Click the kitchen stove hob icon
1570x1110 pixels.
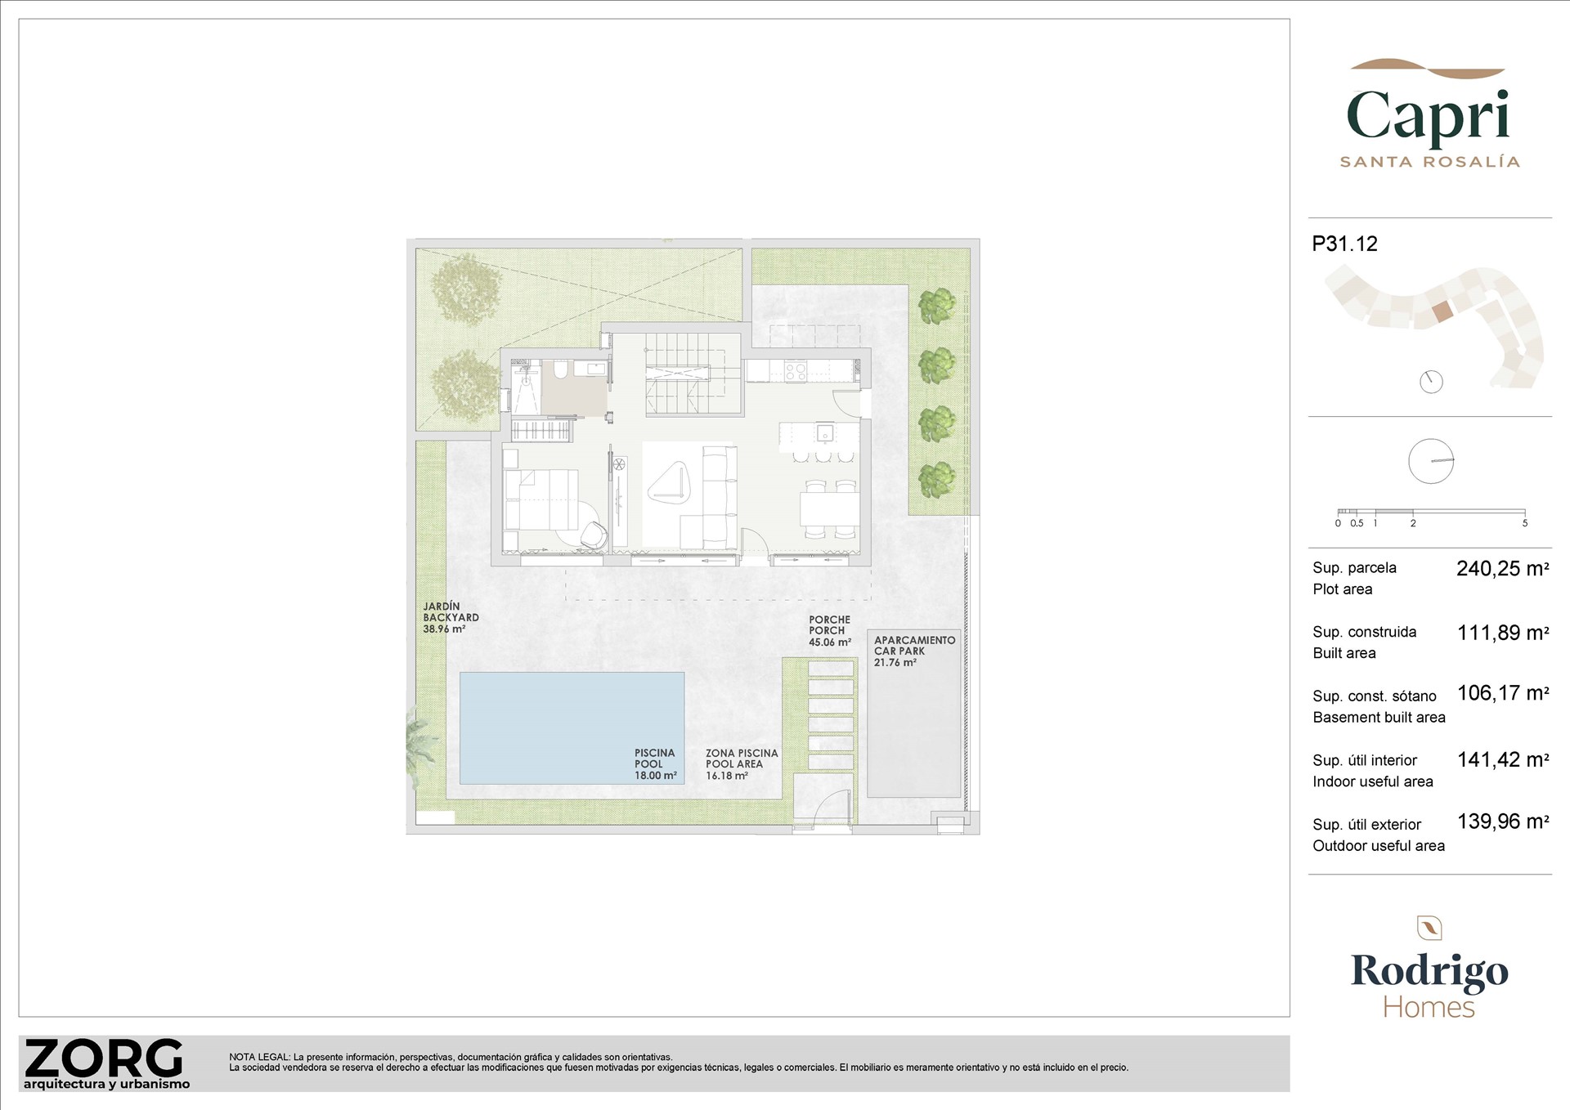[796, 372]
